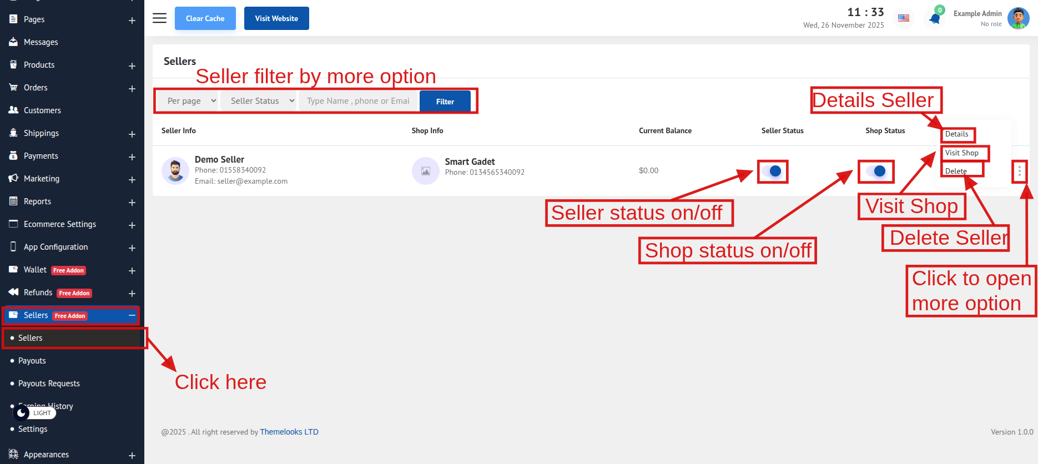Click the name, phone or email search field
The height and width of the screenshot is (464, 1038).
[358, 101]
